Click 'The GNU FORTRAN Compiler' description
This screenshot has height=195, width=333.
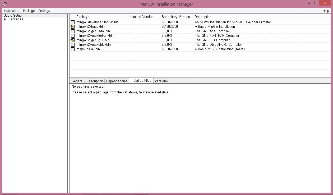coord(217,36)
